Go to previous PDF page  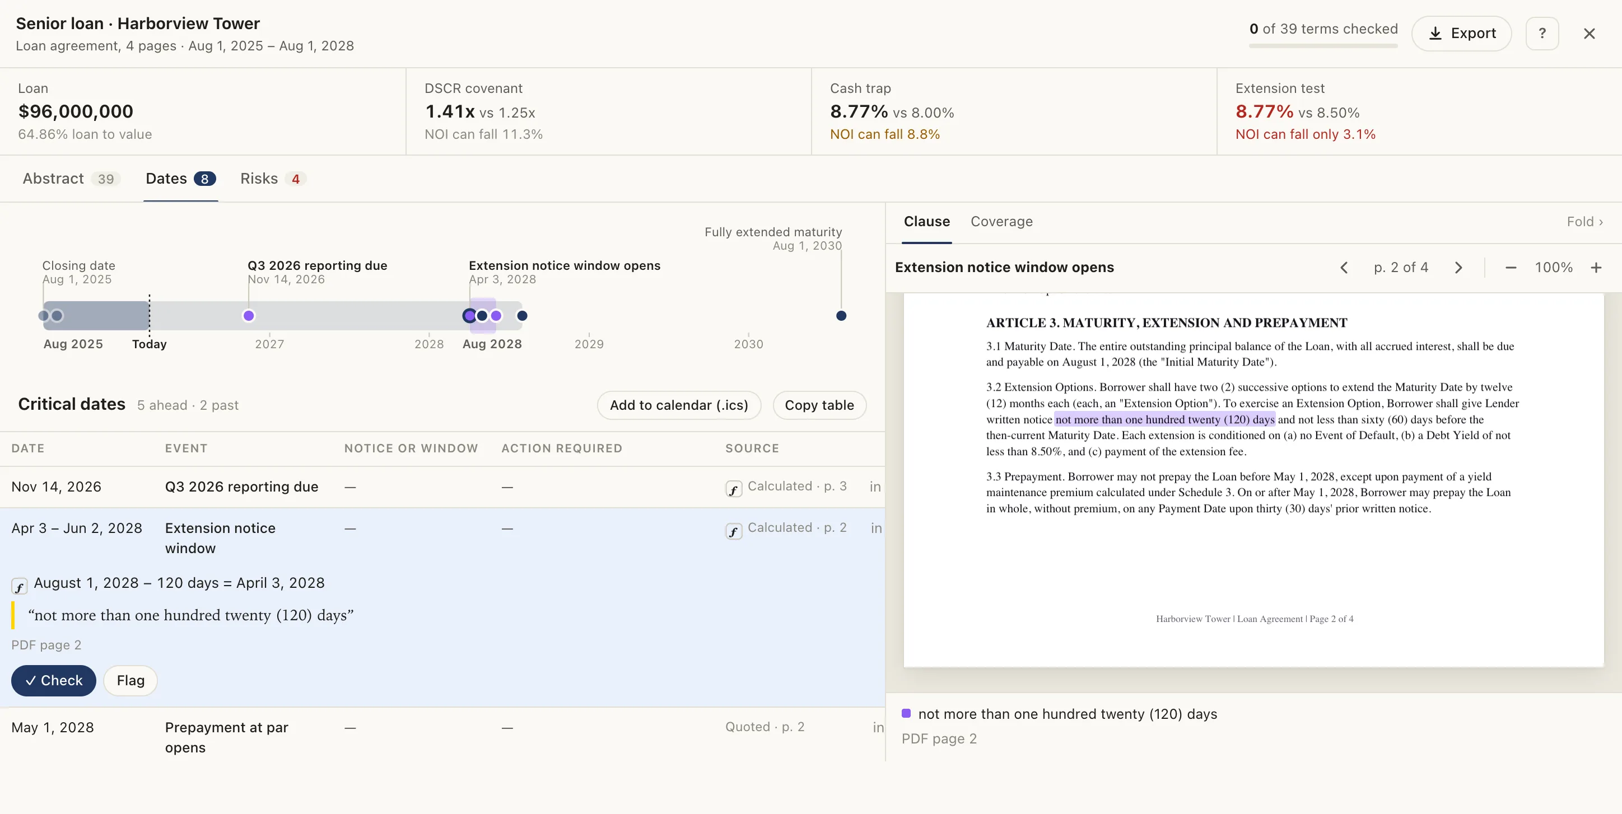tap(1344, 268)
